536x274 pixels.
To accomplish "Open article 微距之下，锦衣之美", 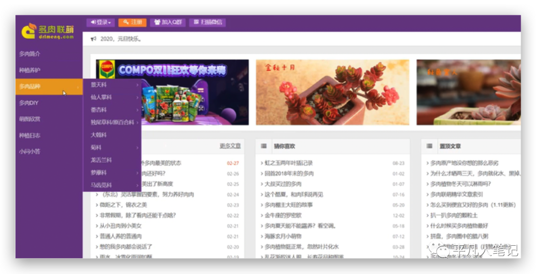I will [x=123, y=205].
